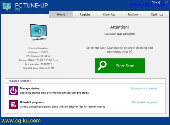This screenshot has width=170, height=125.
Task: Click the 'Featured Functions' header
Action: (x=20, y=81)
